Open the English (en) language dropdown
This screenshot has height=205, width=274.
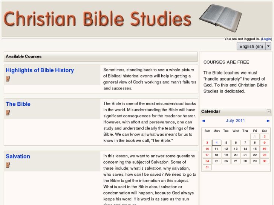coord(251,46)
